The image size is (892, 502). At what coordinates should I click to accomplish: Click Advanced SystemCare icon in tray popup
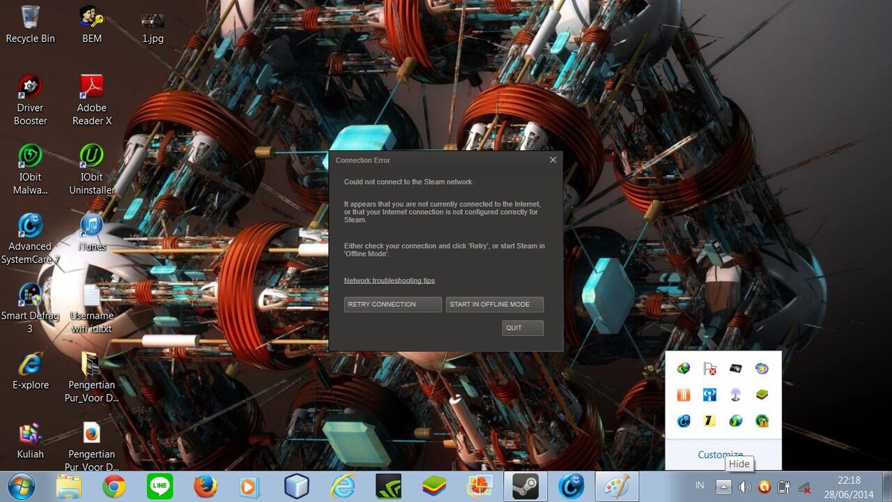tap(684, 421)
